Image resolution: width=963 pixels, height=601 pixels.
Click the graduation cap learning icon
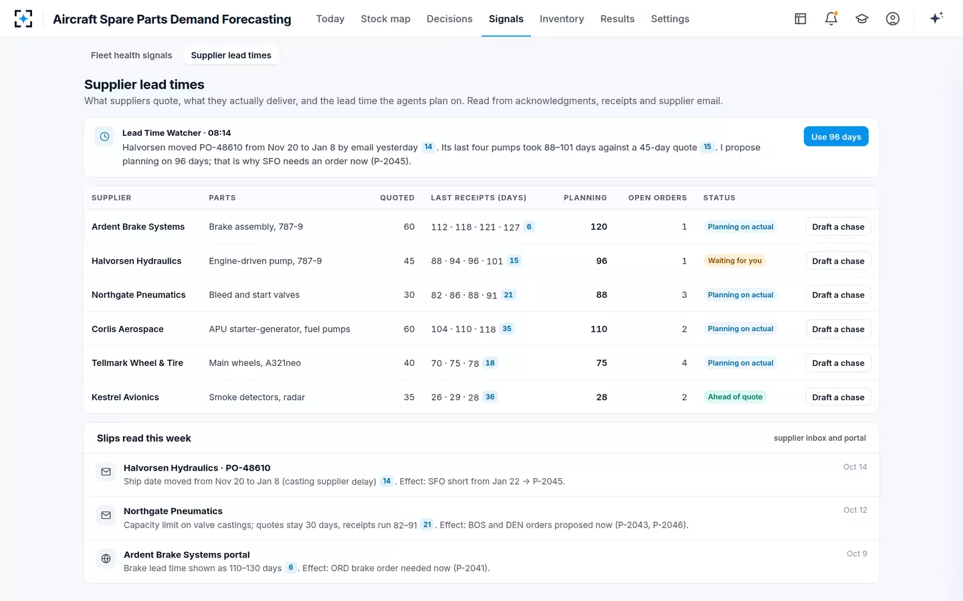coord(862,19)
